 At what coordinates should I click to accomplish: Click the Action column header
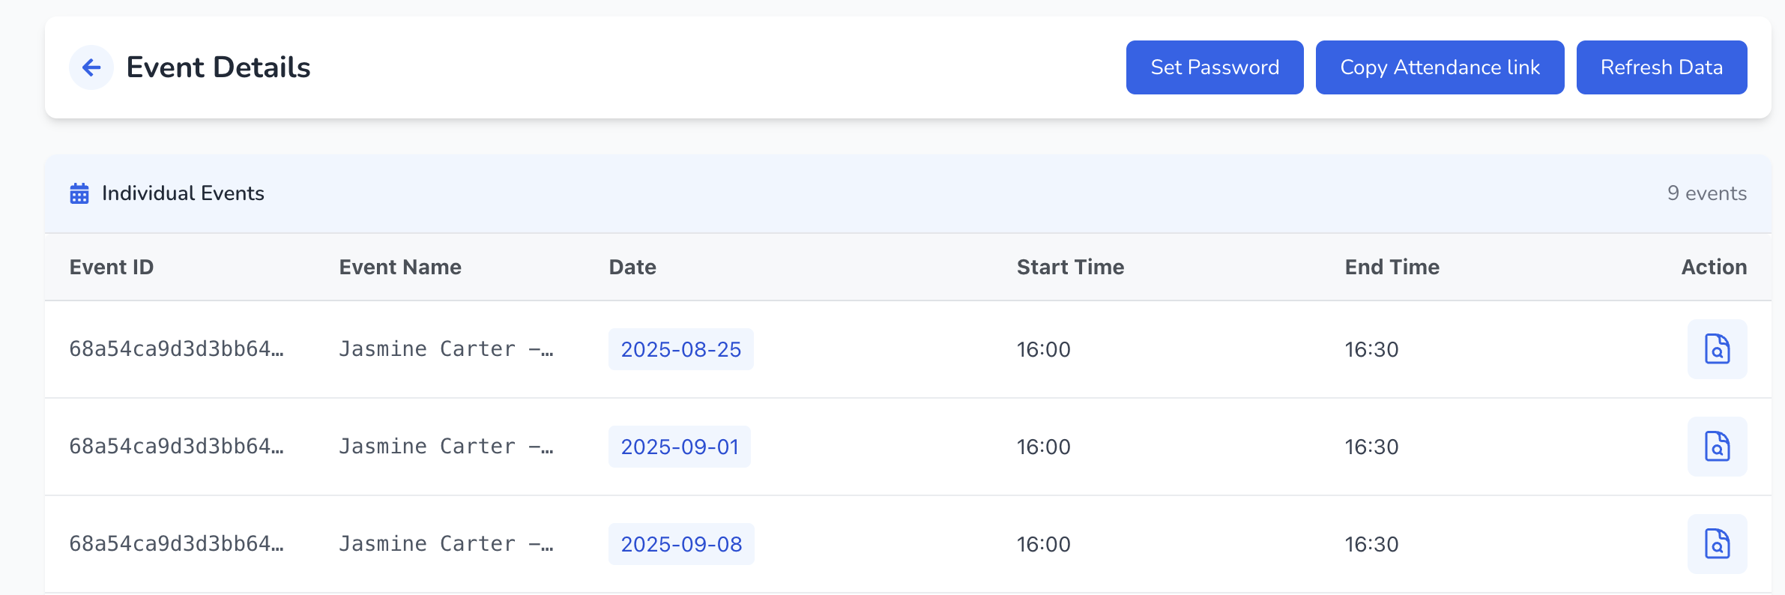[x=1713, y=268]
